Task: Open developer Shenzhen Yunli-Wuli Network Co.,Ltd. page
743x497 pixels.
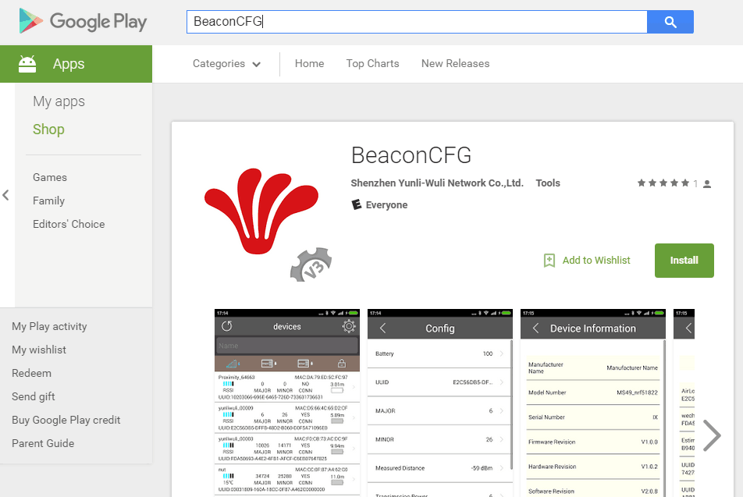Action: (437, 183)
